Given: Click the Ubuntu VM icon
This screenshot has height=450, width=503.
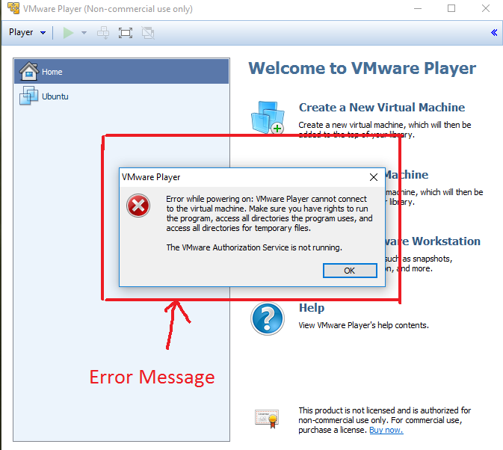Looking at the screenshot, I should point(28,96).
